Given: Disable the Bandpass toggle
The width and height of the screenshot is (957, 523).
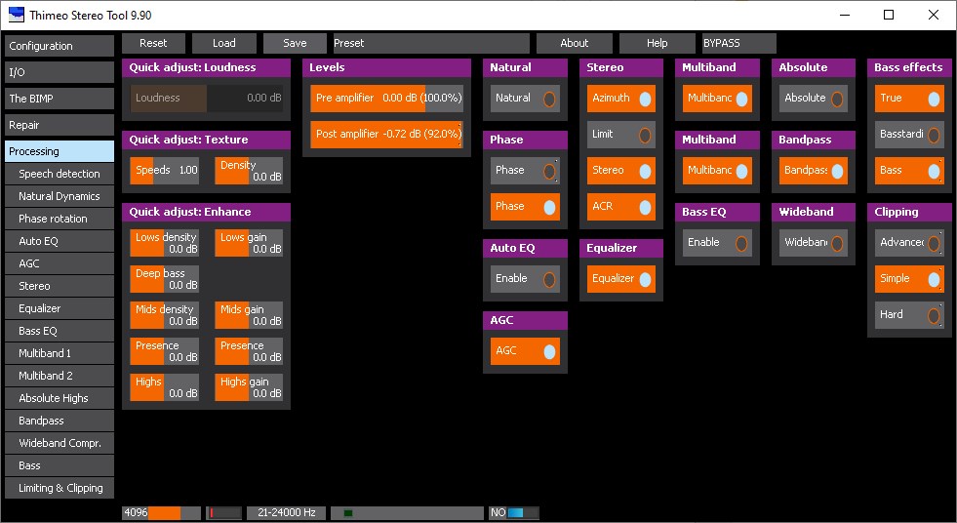Looking at the screenshot, I should 813,170.
